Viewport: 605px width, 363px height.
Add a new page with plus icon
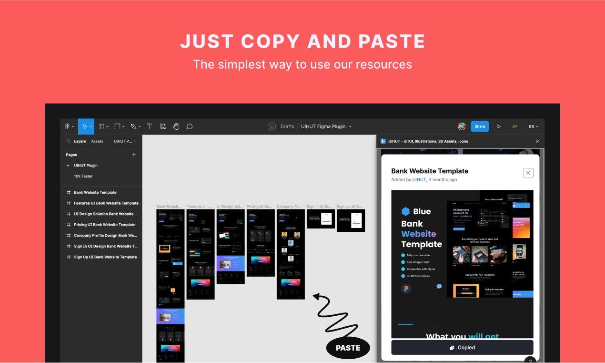[x=134, y=155]
